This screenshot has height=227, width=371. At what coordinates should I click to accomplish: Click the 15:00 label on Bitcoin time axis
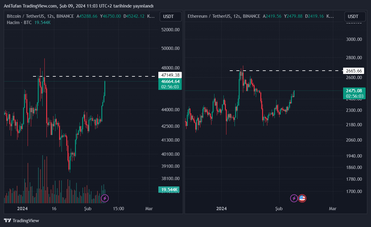[x=118, y=209]
